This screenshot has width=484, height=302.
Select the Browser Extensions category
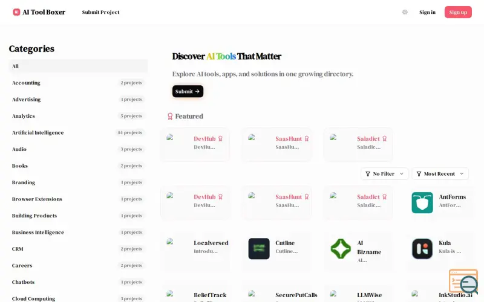click(x=78, y=199)
